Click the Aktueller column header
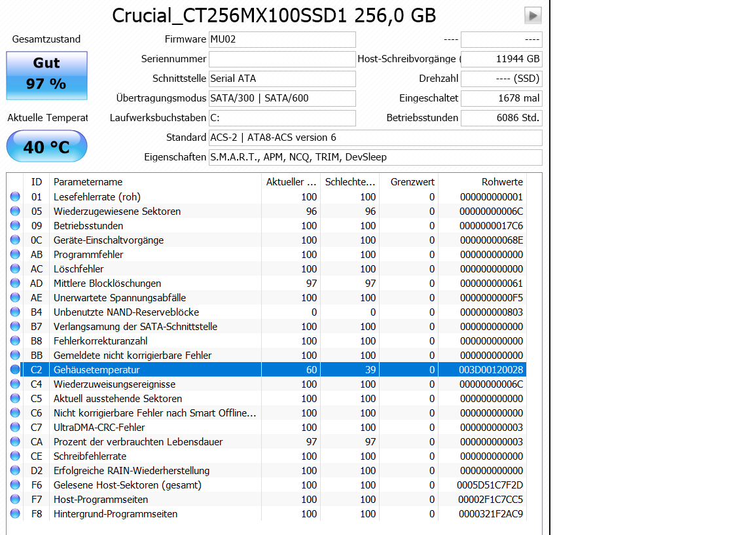 point(291,182)
